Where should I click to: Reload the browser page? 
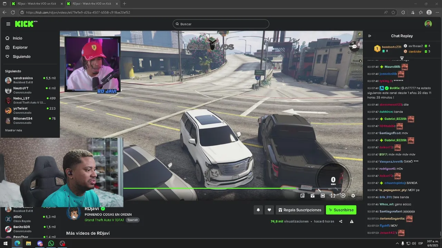[13, 12]
